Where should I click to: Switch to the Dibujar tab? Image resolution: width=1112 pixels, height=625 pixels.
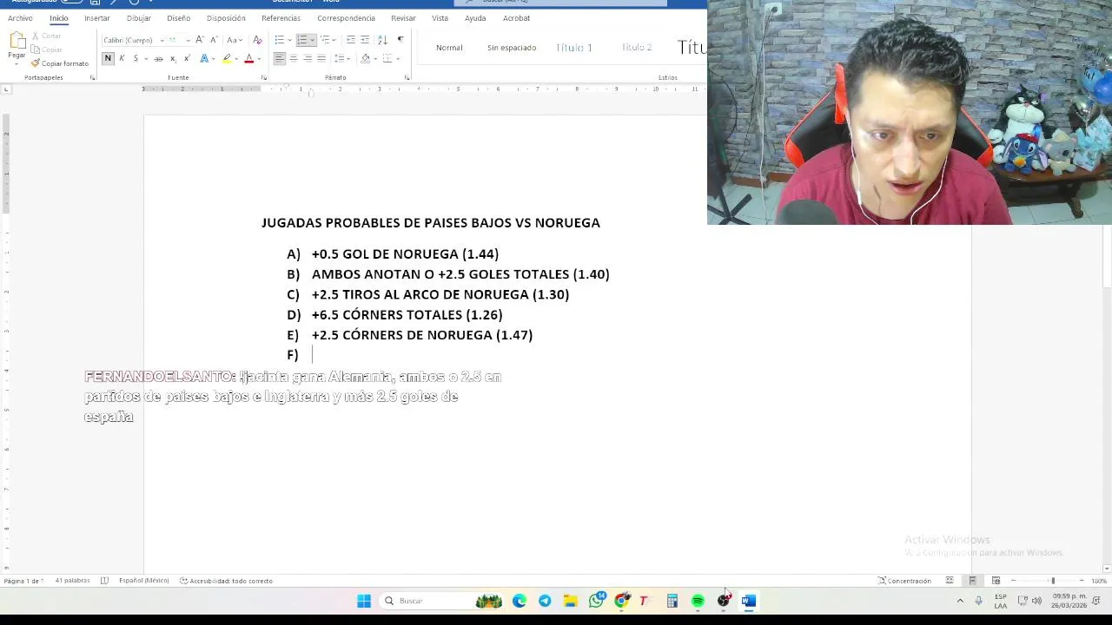point(138,18)
